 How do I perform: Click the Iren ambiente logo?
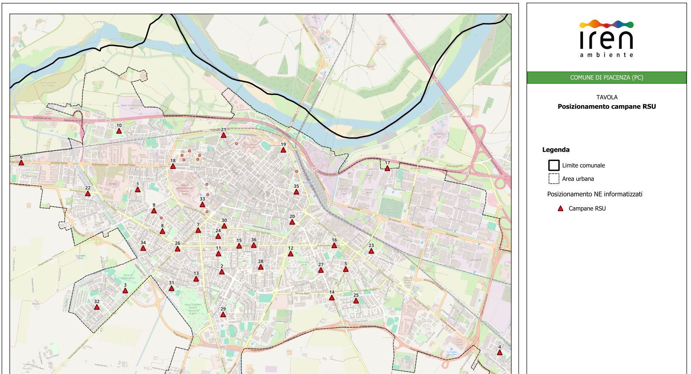[x=606, y=38]
